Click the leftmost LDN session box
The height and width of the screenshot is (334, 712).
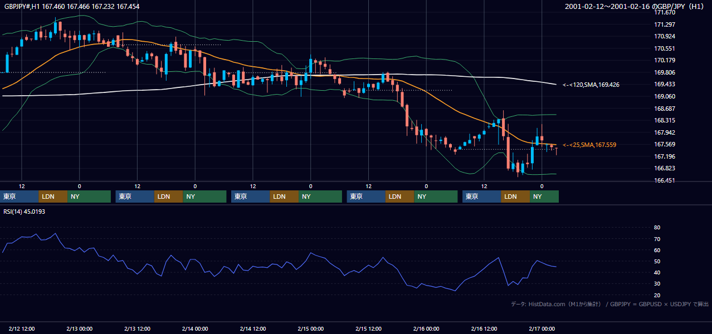coord(53,197)
